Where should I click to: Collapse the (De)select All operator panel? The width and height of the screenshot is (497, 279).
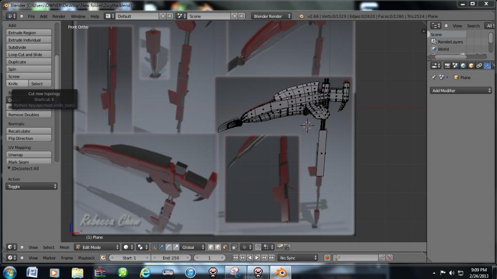pyautogui.click(x=9, y=168)
